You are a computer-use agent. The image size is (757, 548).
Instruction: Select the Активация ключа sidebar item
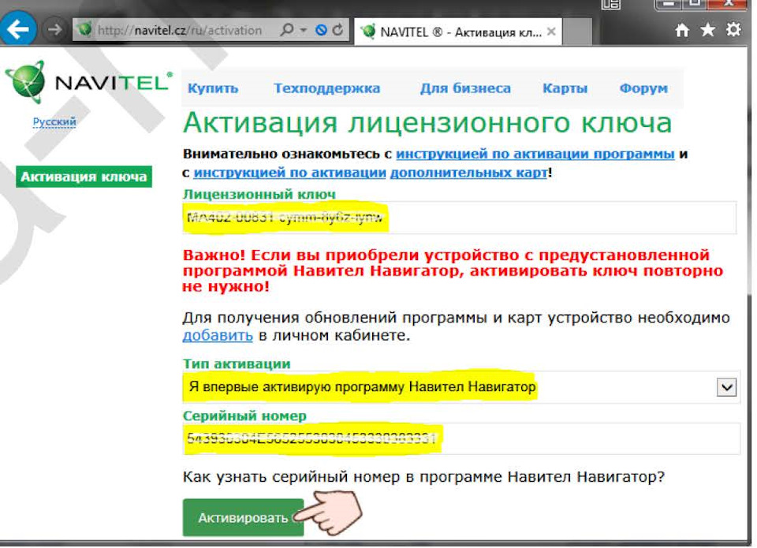[x=84, y=177]
